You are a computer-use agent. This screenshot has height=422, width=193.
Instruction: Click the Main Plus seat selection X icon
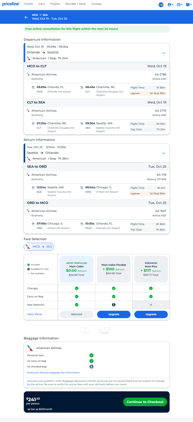point(151,305)
